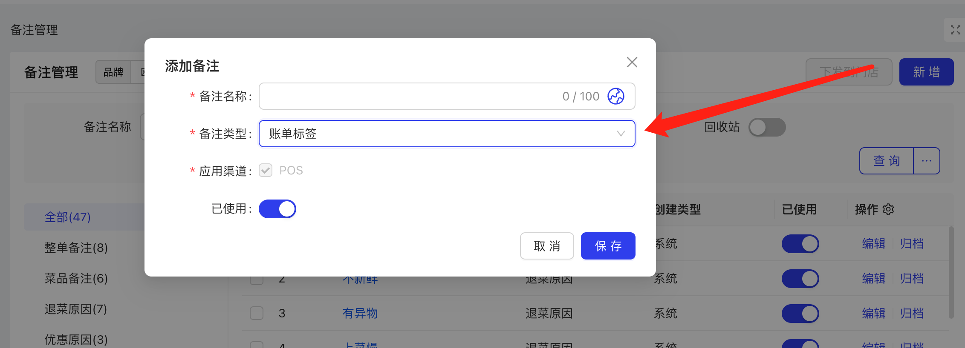
Task: Click the three-dots more button beside 查询
Action: (926, 161)
